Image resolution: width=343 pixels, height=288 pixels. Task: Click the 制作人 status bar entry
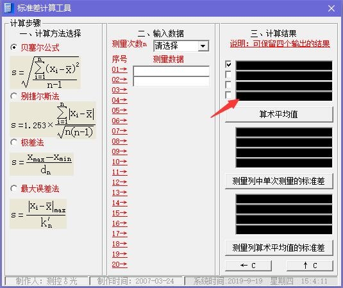pyautogui.click(x=47, y=281)
